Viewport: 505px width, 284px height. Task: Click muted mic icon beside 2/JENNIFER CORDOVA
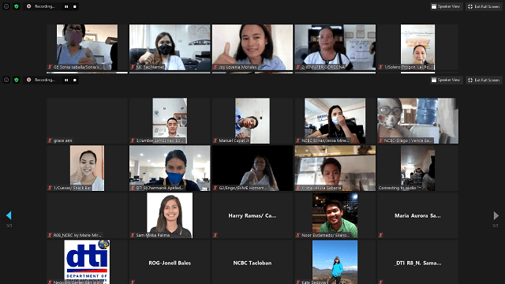click(x=298, y=67)
